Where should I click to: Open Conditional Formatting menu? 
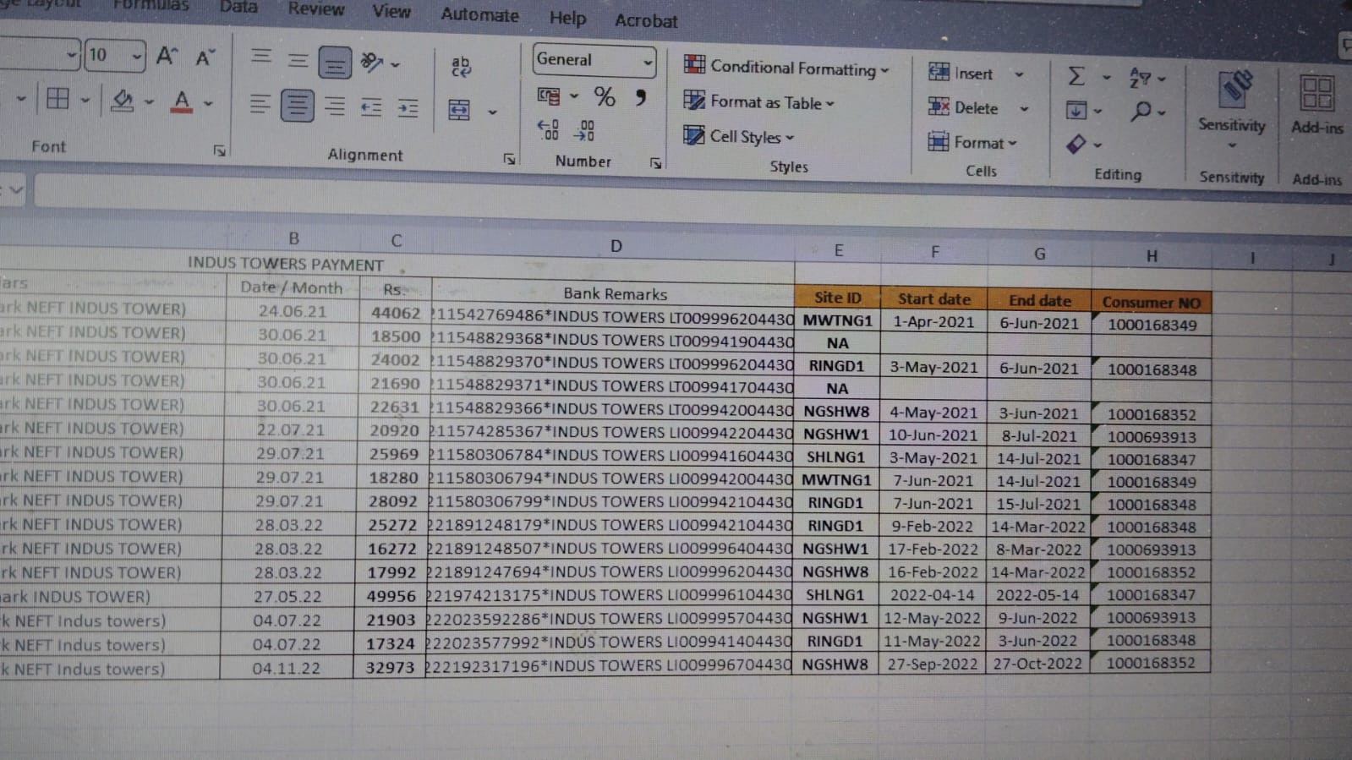pos(786,68)
